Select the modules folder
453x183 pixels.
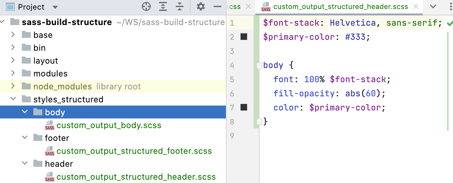click(50, 74)
